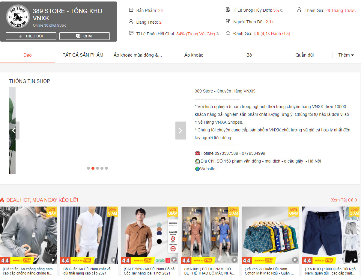Image resolution: width=361 pixels, height=276 pixels.
Task: Click the Đang Theo person icon
Action: pos(131,22)
